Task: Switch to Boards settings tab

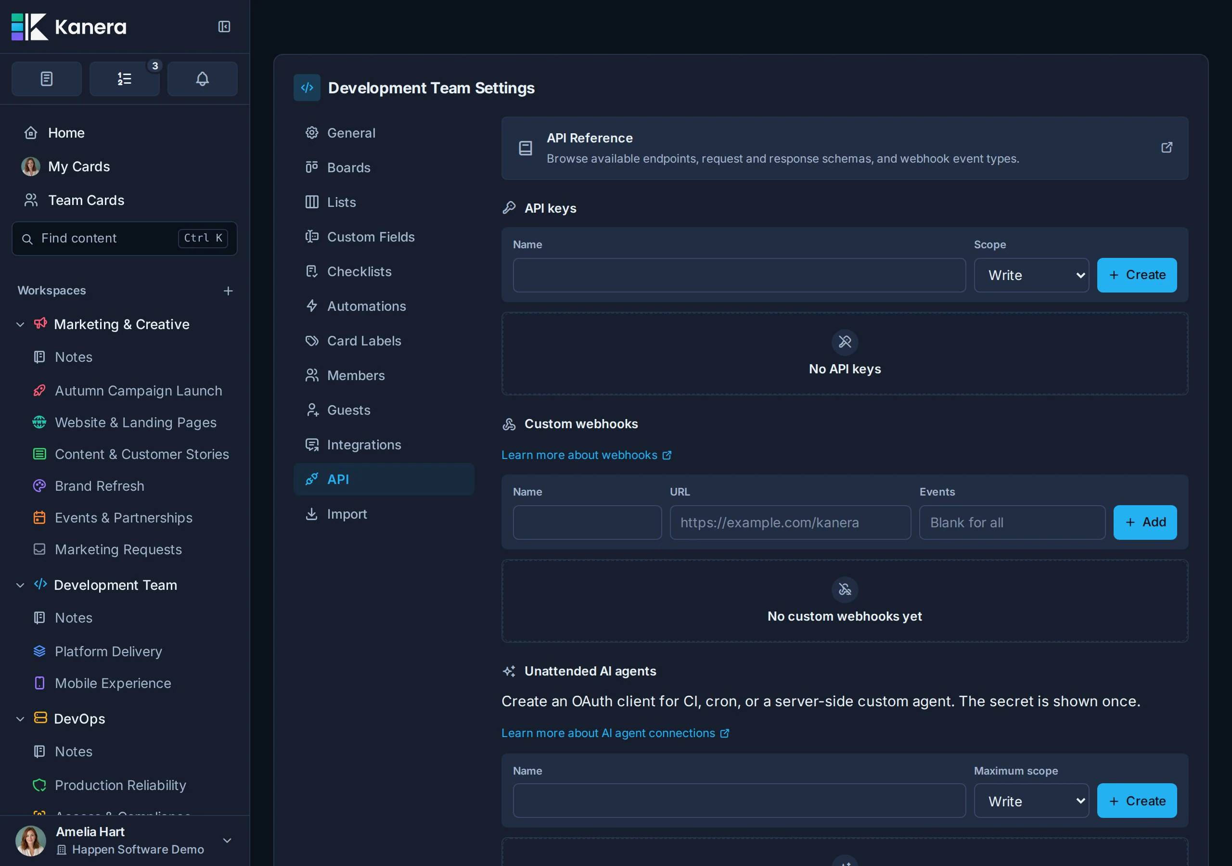Action: (384, 167)
